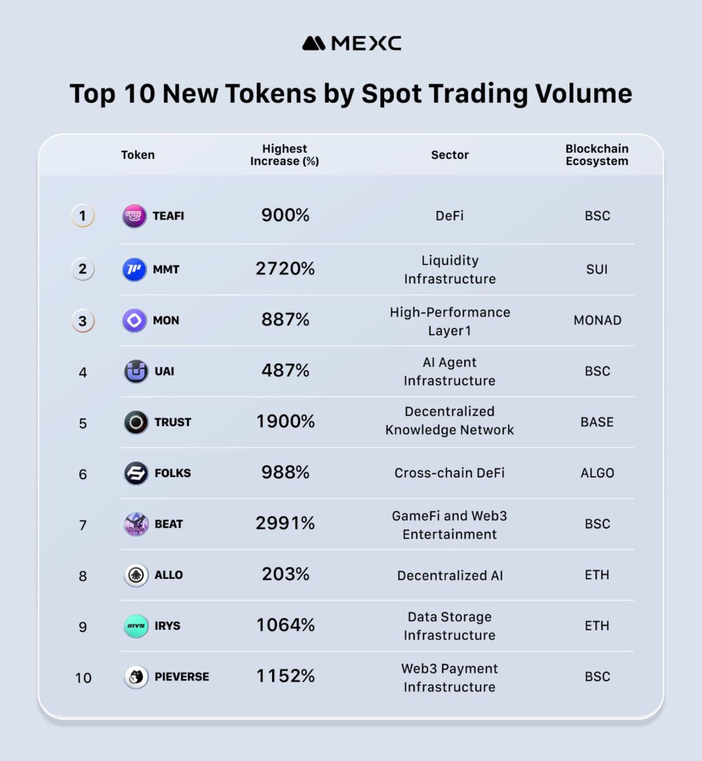Click the Sector column header

pyautogui.click(x=450, y=155)
